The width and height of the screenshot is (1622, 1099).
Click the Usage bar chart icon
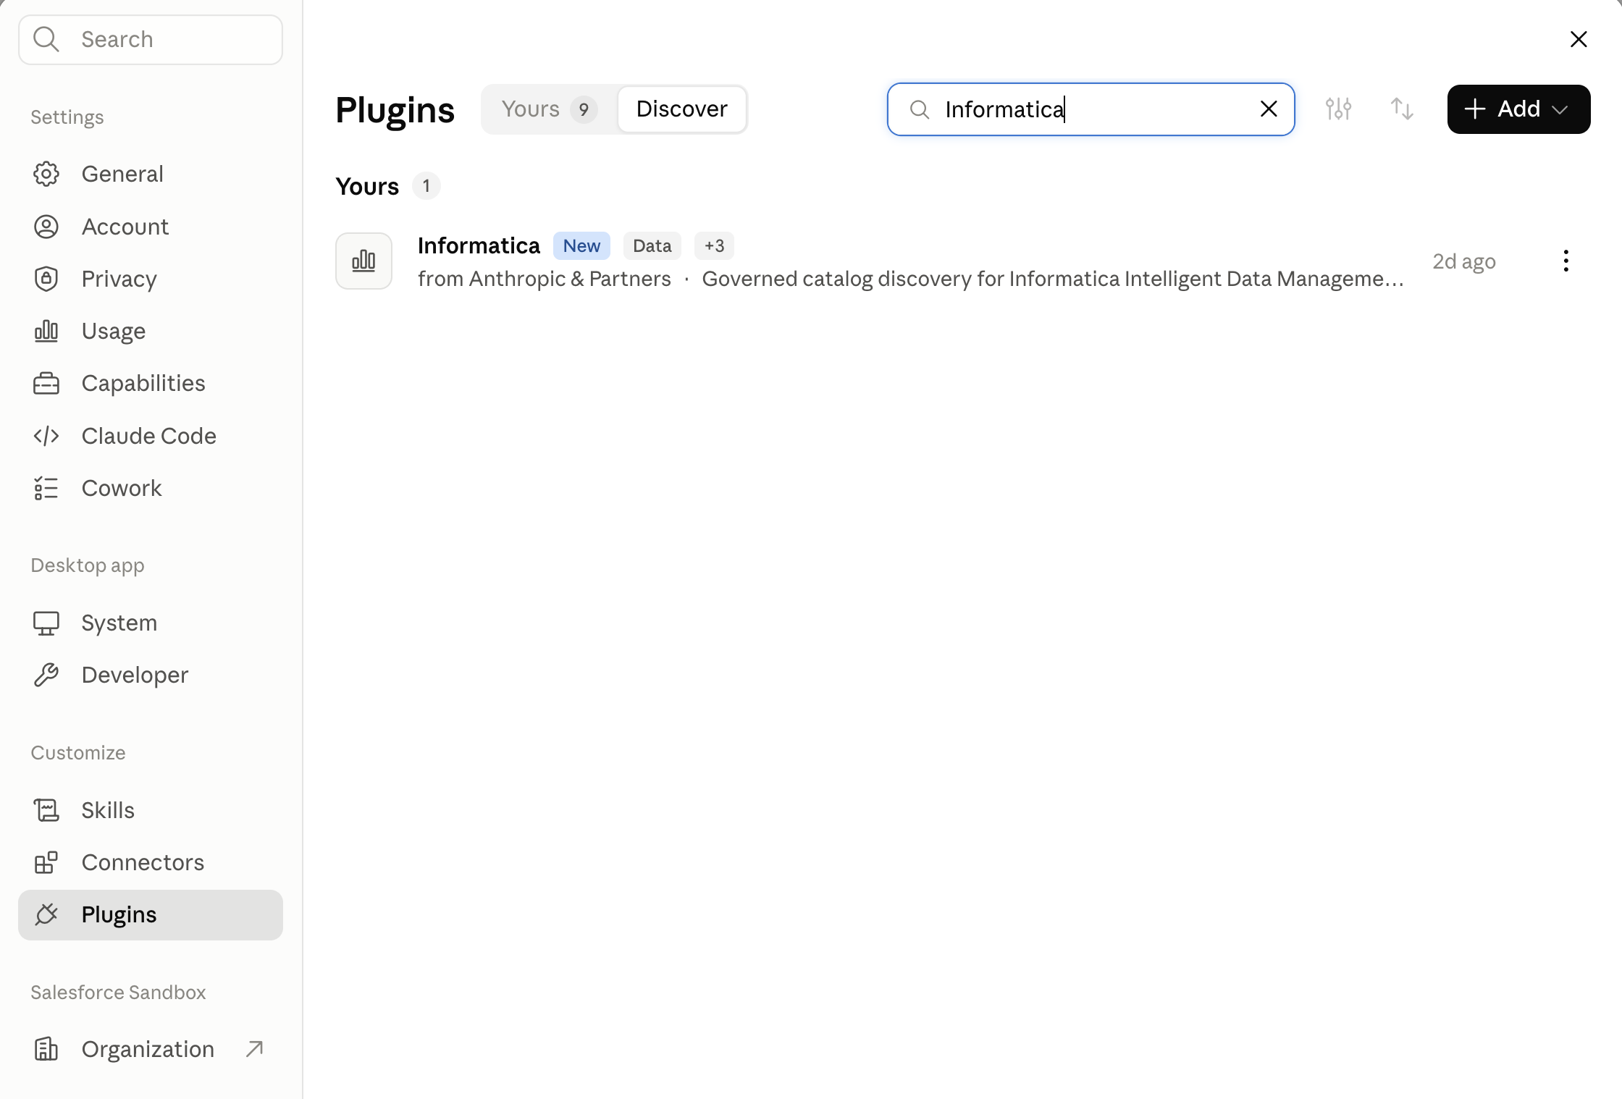pos(46,331)
